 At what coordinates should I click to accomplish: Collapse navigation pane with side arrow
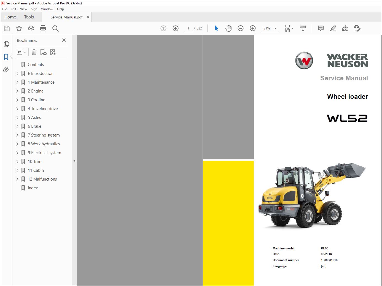point(74,160)
